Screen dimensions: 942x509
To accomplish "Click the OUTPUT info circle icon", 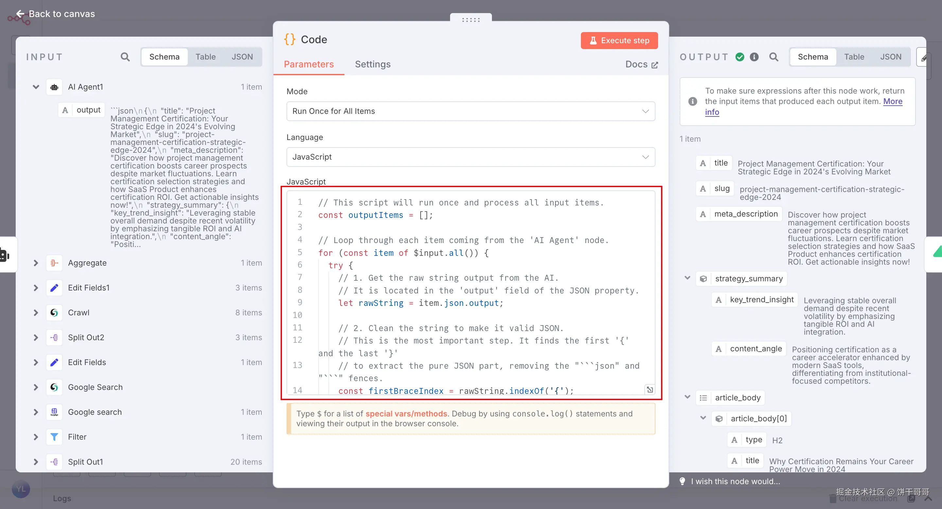I will pos(754,57).
